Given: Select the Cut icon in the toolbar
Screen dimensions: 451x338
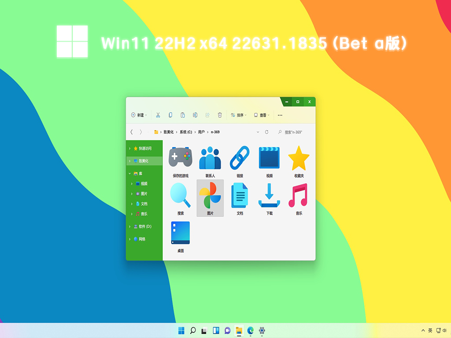Looking at the screenshot, I should [158, 115].
